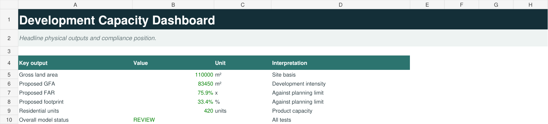This screenshot has height=124, width=548.
Task: Select column F header
Action: click(x=462, y=5)
